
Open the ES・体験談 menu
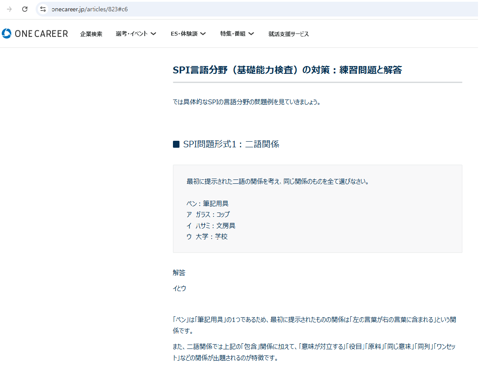pos(188,33)
